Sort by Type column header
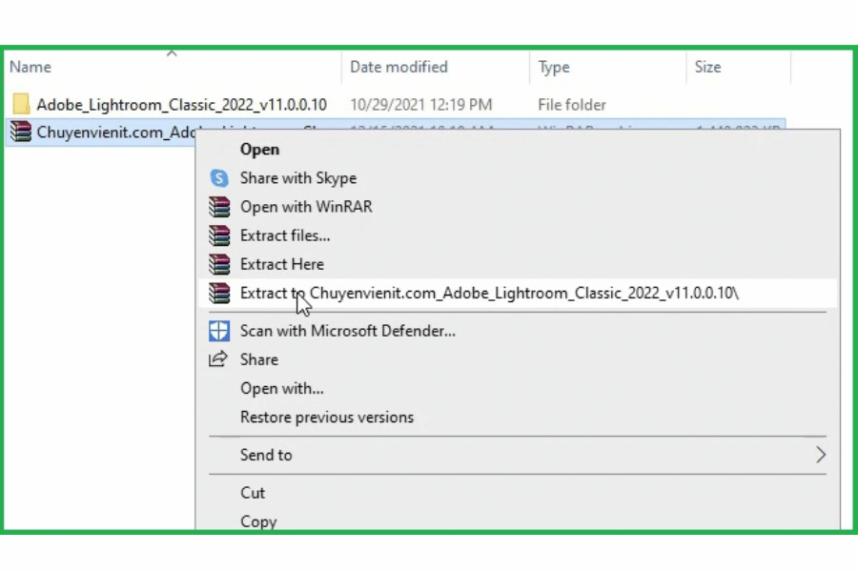This screenshot has height=572, width=858. [554, 68]
